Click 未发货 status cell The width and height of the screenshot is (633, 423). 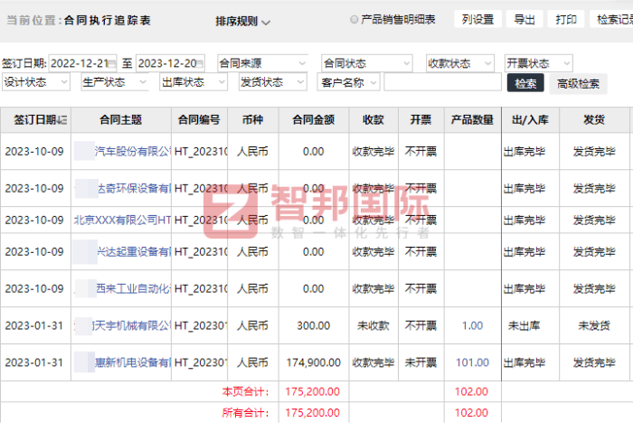point(594,325)
